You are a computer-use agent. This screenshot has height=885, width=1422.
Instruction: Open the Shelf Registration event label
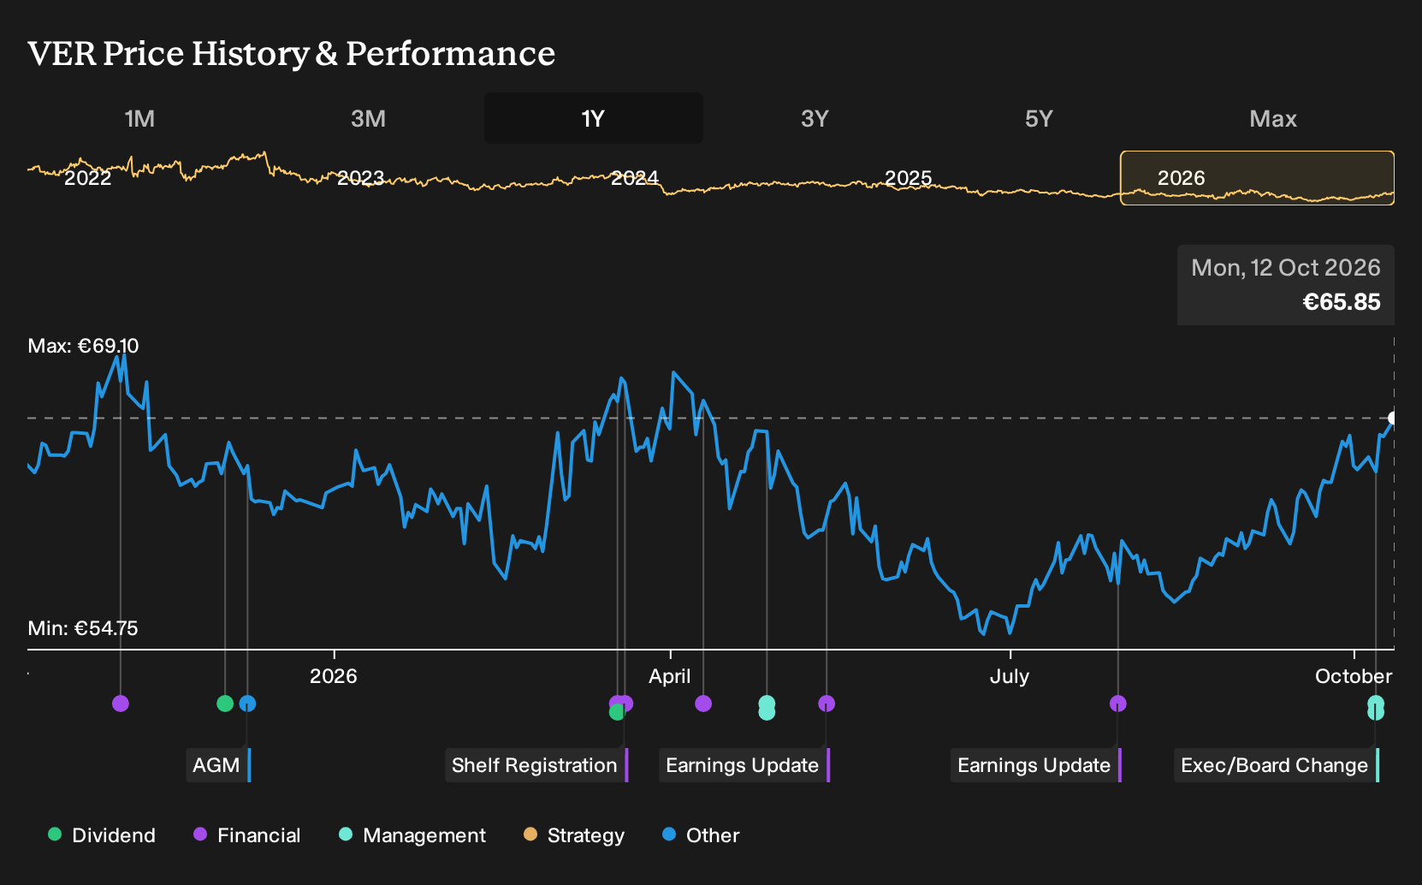[x=536, y=765]
